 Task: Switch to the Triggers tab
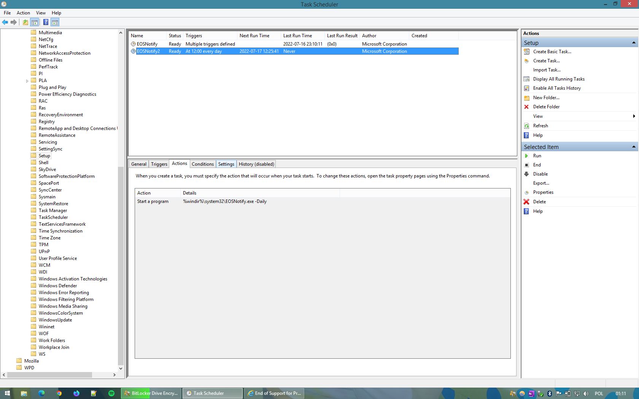[x=159, y=164]
